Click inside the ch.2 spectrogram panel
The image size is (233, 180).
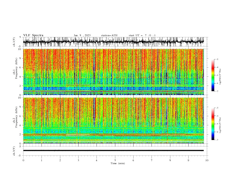coord(113,121)
